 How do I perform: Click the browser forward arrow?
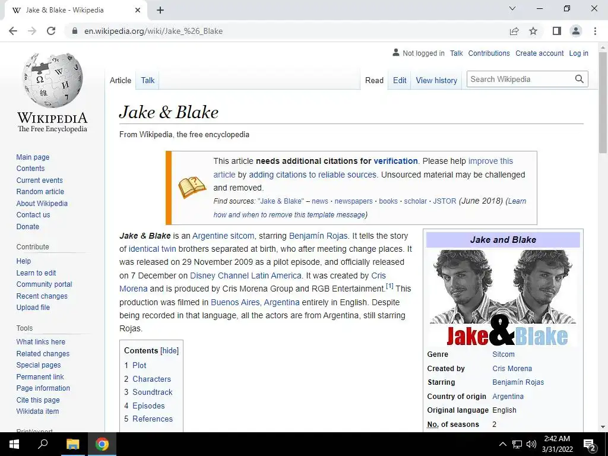pyautogui.click(x=32, y=31)
